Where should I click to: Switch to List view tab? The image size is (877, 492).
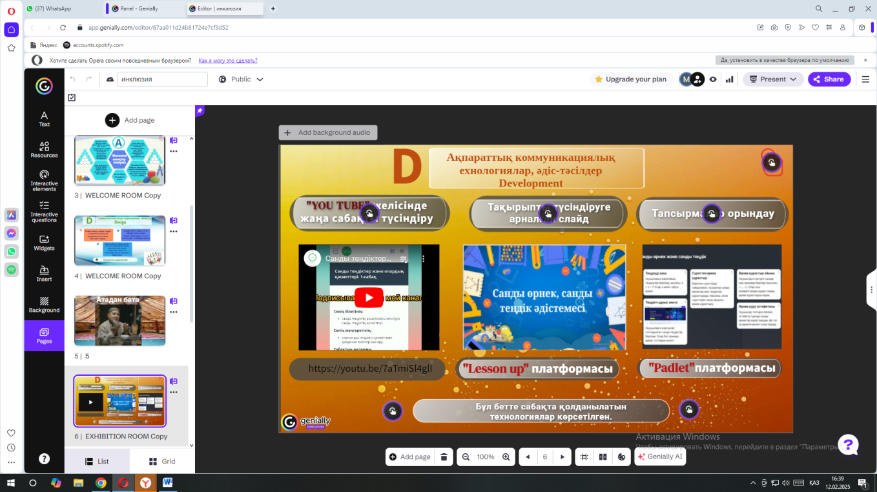click(97, 462)
